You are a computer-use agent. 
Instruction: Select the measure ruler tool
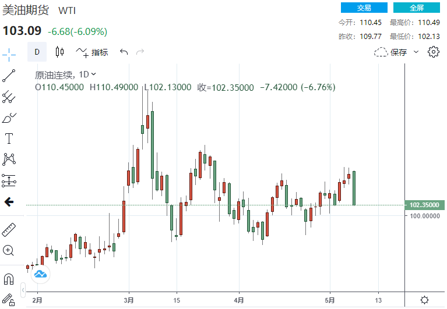point(9,229)
